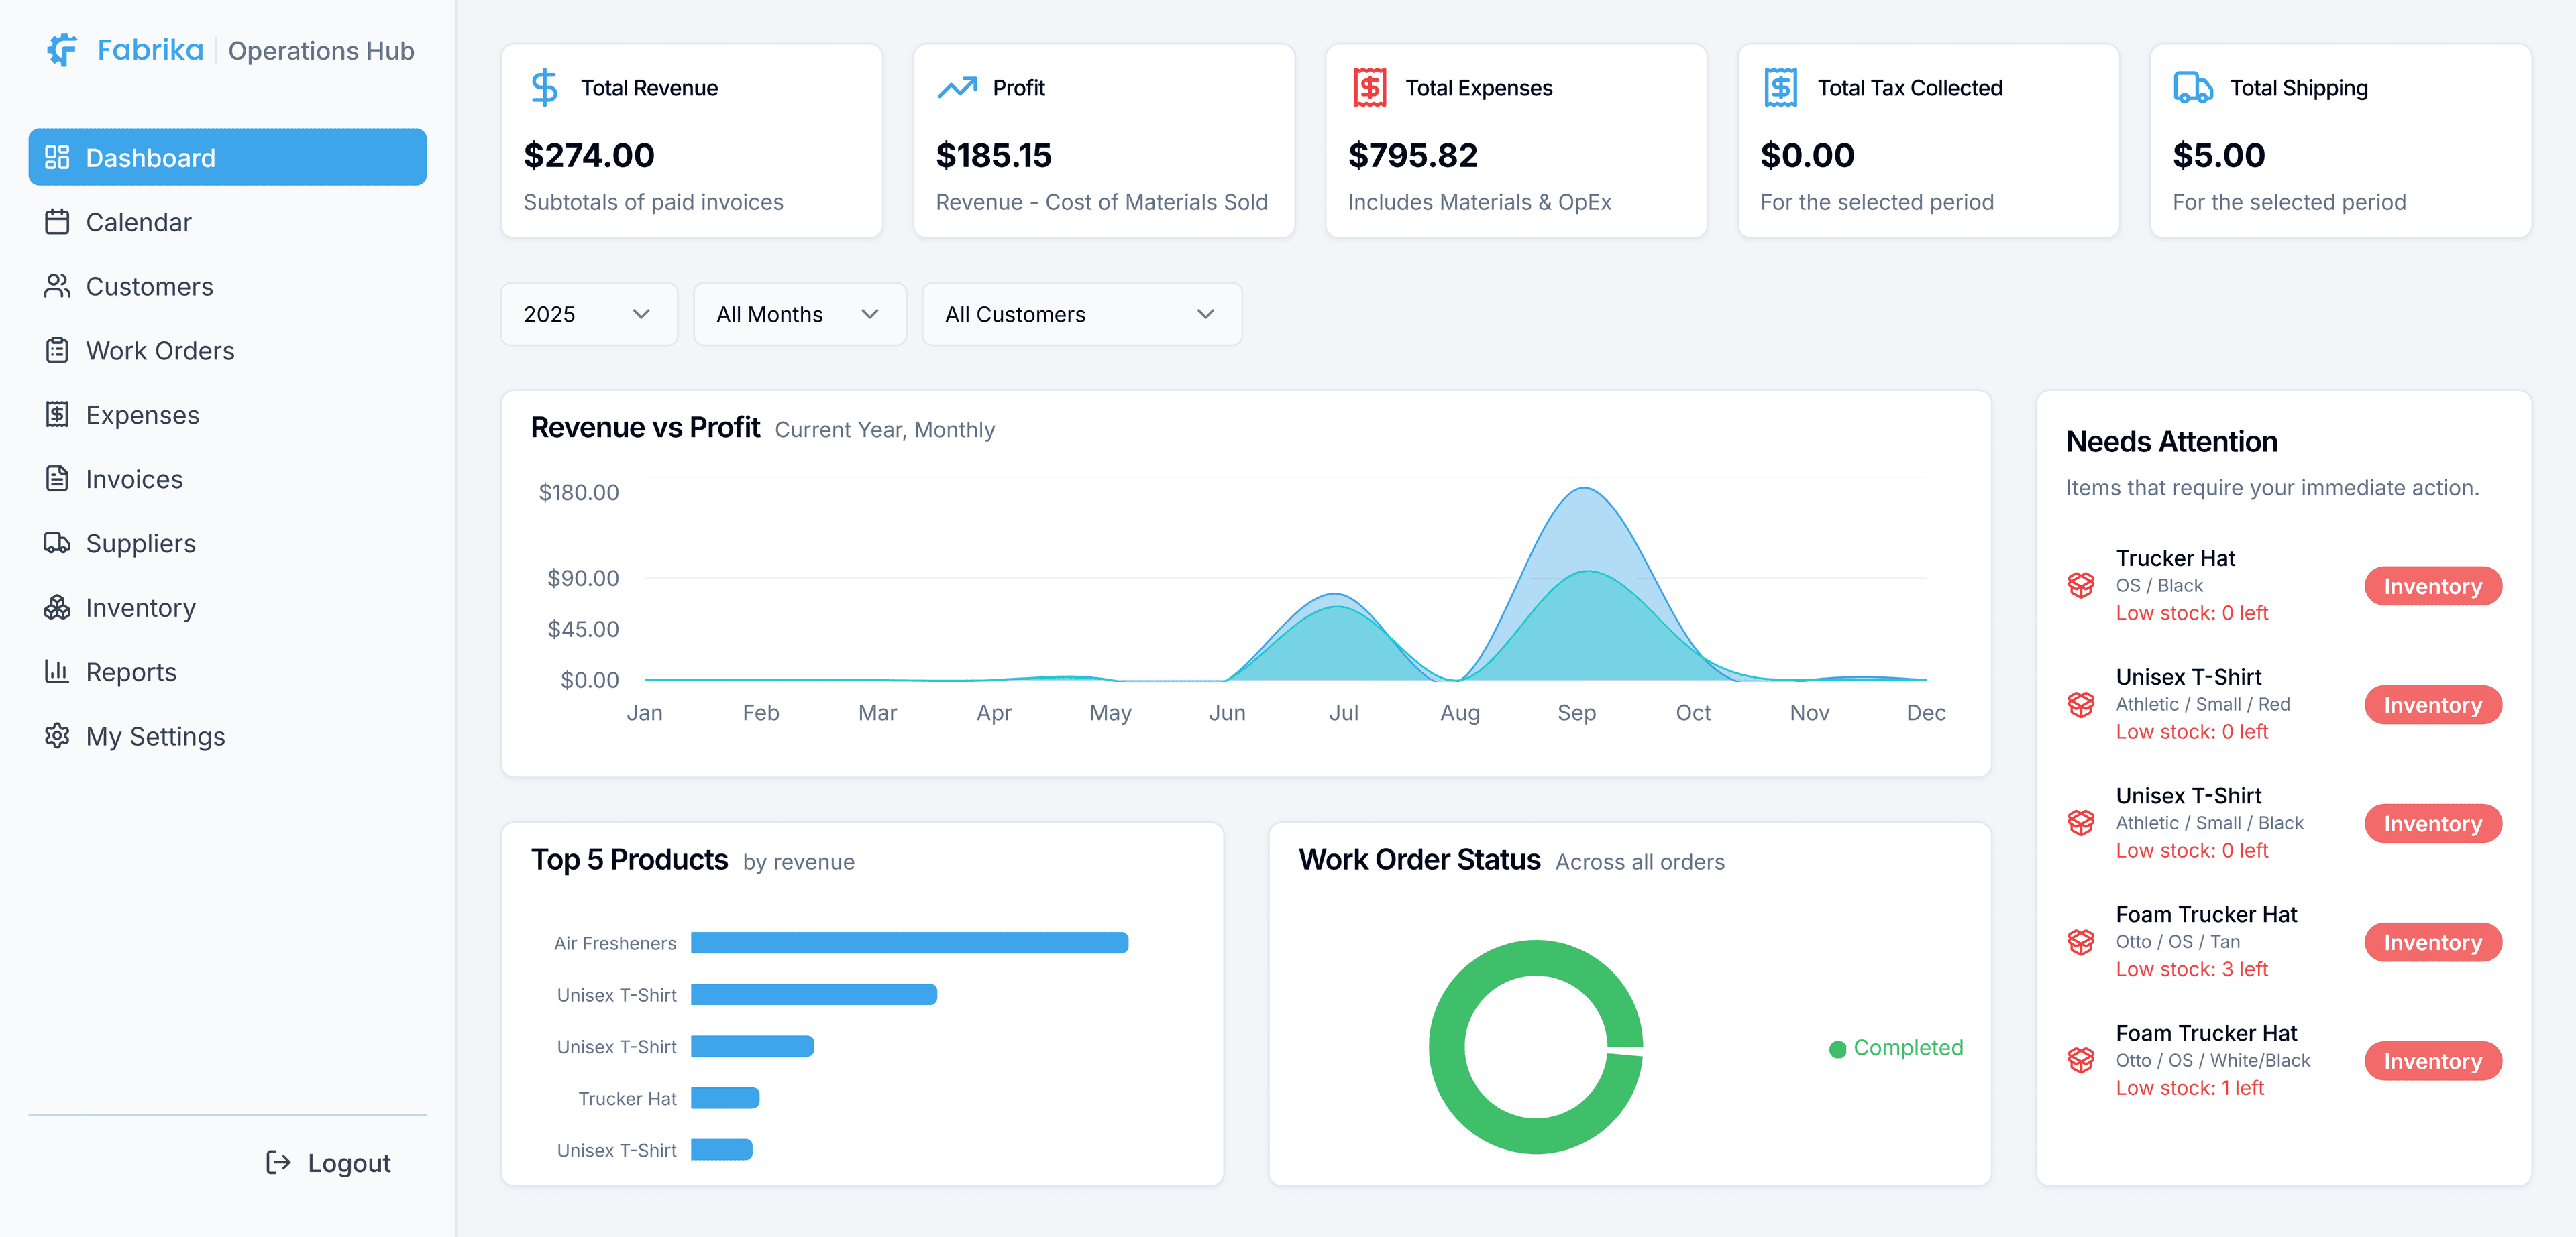2576x1237 pixels.
Task: Open Invoices using the document icon
Action: (x=58, y=479)
